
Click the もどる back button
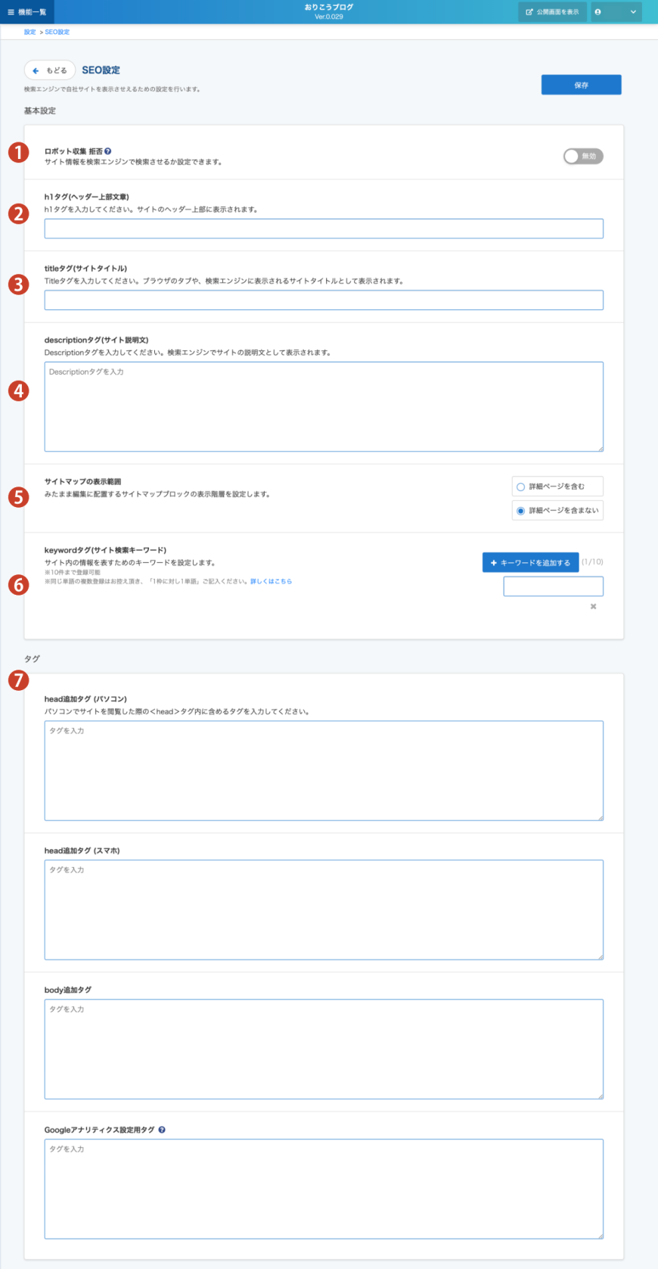(50, 70)
